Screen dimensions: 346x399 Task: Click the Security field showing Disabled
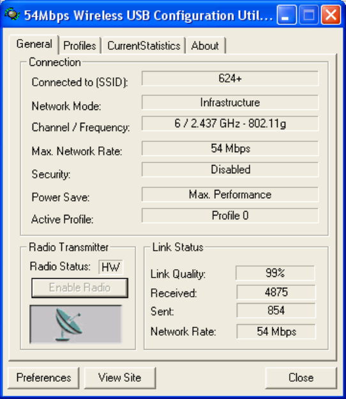coord(230,169)
